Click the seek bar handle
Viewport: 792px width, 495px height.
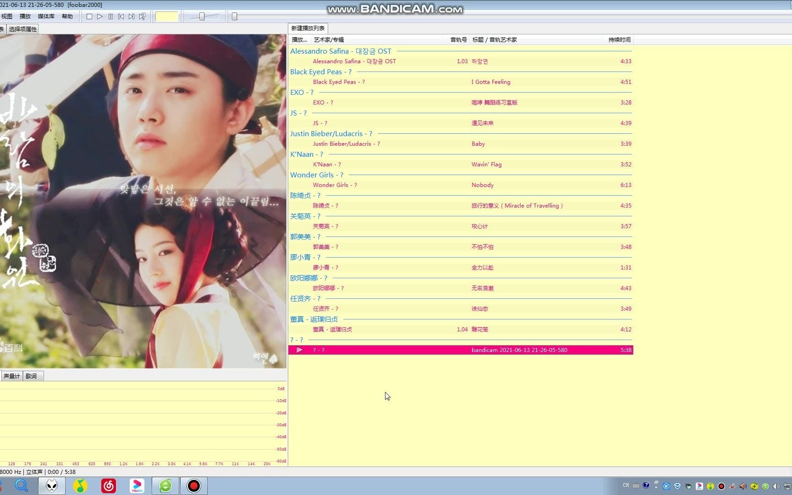point(235,16)
